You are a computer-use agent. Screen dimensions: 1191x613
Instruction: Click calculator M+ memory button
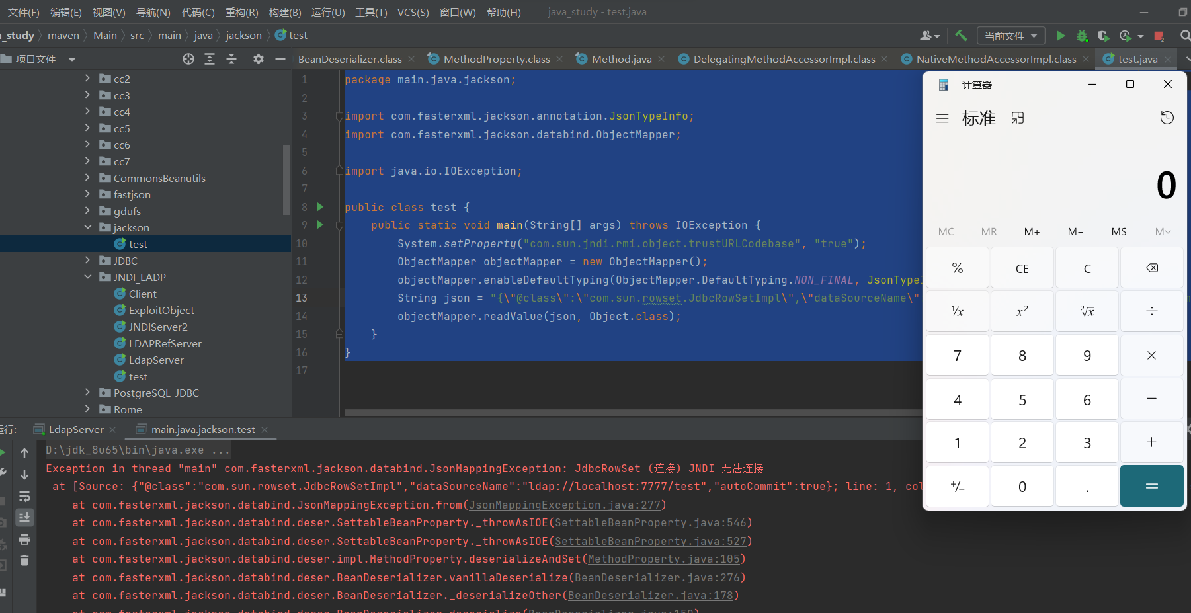1032,231
